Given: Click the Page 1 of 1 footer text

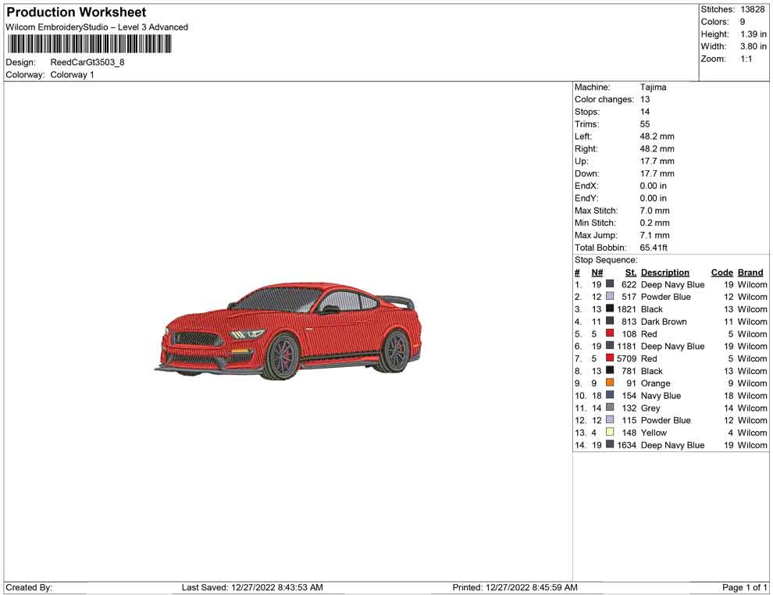Looking at the screenshot, I should pos(745,587).
